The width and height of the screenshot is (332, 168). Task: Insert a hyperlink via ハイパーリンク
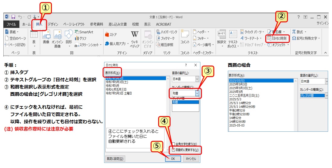click(x=166, y=32)
